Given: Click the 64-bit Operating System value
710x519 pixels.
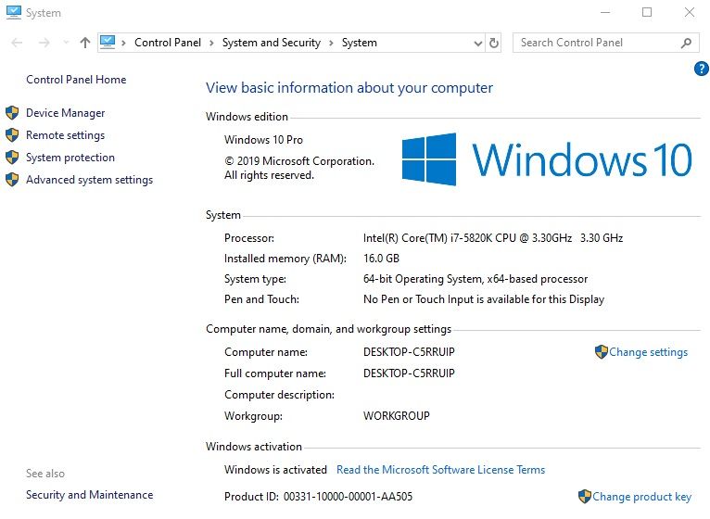Looking at the screenshot, I should point(475,279).
